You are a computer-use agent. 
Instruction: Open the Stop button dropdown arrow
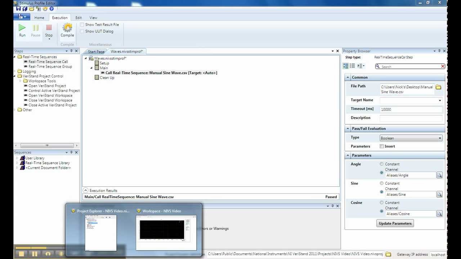pos(49,39)
